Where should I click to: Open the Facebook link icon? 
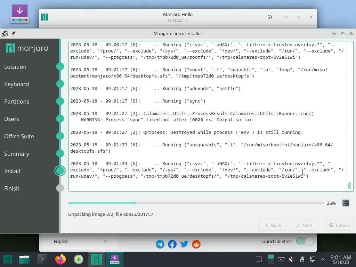pyautogui.click(x=172, y=244)
